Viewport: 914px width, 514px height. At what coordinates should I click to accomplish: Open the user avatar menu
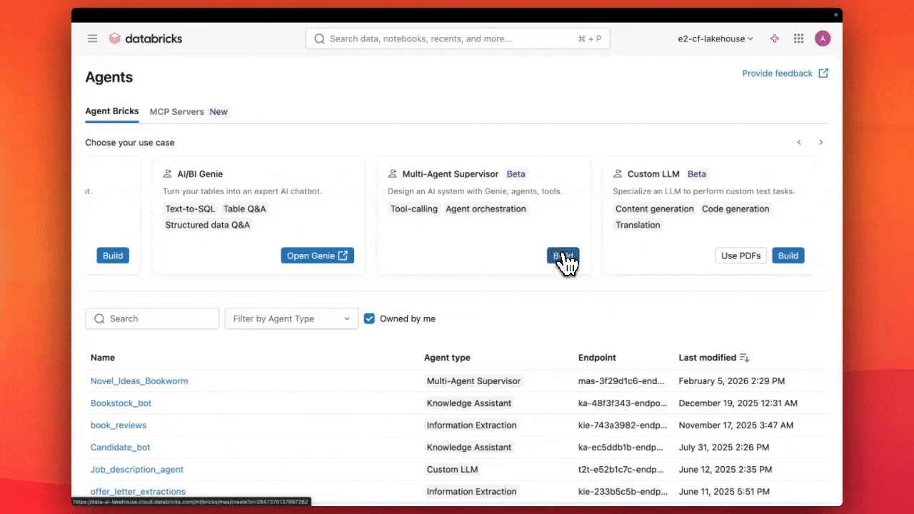click(x=823, y=39)
